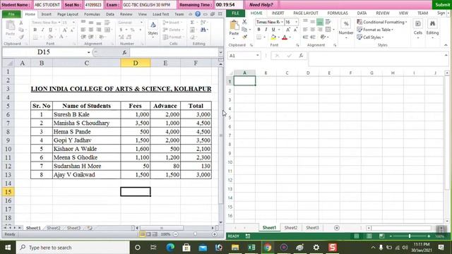Image resolution: width=452 pixels, height=254 pixels.
Task: Switch to PAGE LAYOUT tab in right Excel
Action: coord(306,13)
